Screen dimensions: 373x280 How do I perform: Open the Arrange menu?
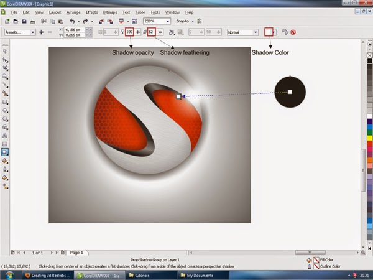click(x=73, y=12)
